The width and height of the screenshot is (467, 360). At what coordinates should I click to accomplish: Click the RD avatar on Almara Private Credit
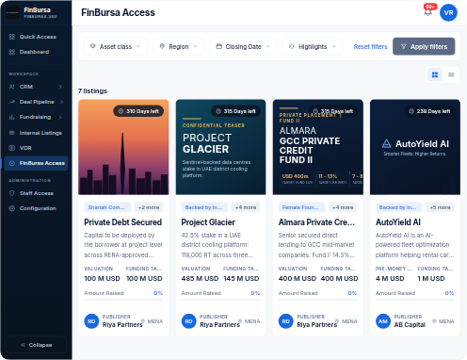pos(286,321)
